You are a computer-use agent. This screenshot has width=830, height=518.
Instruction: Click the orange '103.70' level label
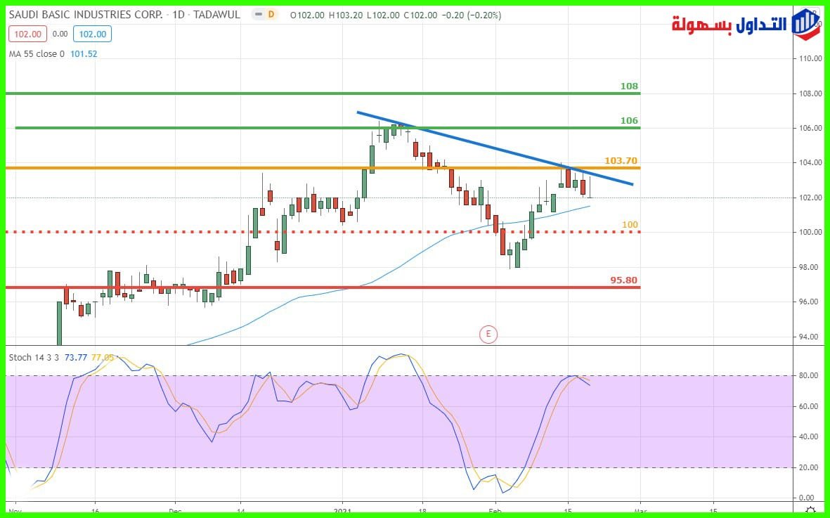pyautogui.click(x=621, y=161)
